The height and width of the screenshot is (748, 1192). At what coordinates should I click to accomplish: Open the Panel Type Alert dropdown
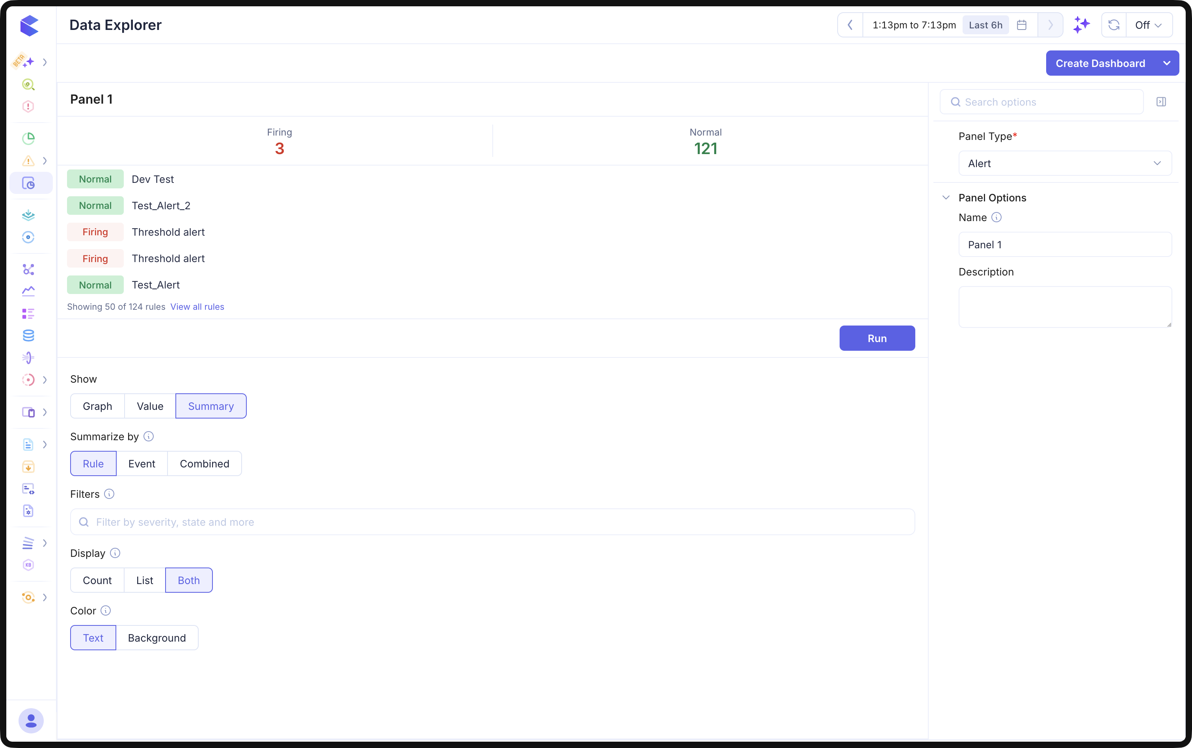(1065, 163)
